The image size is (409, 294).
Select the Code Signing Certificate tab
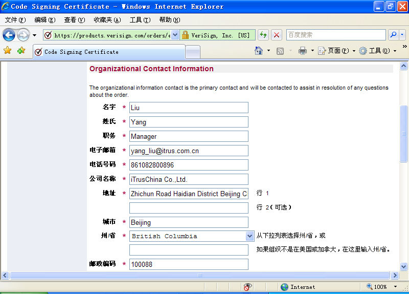[108, 52]
